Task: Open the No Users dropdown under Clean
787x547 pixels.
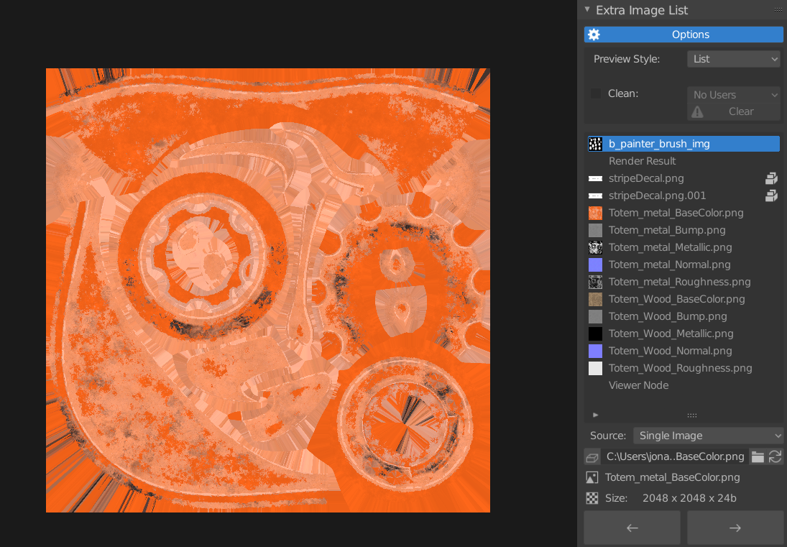Action: [733, 94]
